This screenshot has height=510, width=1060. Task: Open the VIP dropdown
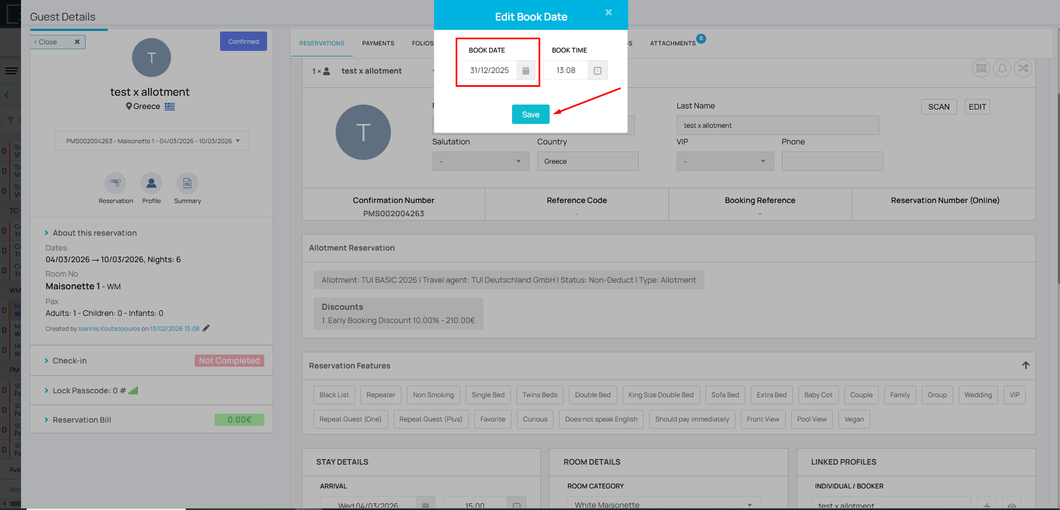724,162
